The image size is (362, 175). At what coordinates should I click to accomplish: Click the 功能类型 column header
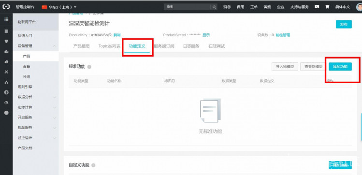[x=81, y=81]
